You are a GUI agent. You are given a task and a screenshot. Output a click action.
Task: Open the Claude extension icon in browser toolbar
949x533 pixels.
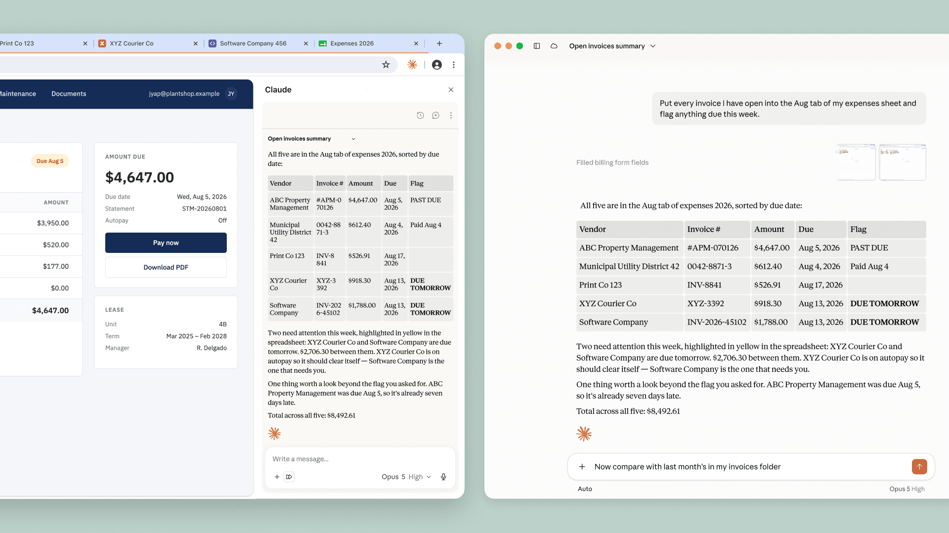coord(412,65)
